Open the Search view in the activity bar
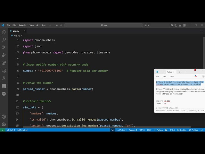Image resolution: width=205 pixels, height=154 pixels. (4, 39)
